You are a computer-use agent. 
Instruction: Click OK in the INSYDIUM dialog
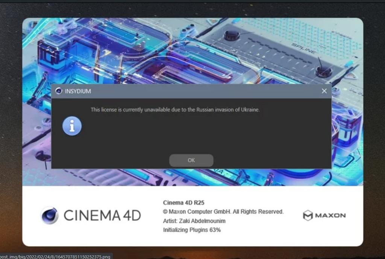tap(191, 160)
